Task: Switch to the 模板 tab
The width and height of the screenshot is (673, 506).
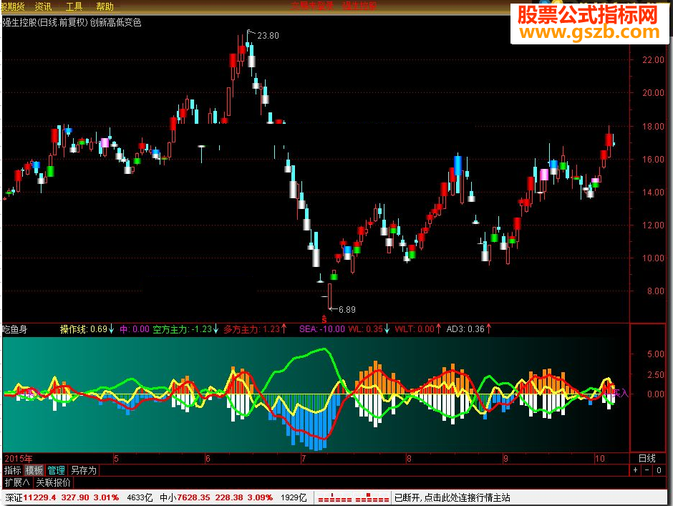Action: (x=34, y=470)
